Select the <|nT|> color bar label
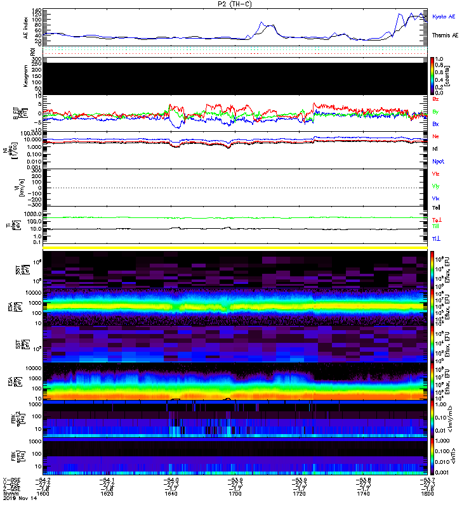Screen dimensions: 476x507 (x=453, y=456)
